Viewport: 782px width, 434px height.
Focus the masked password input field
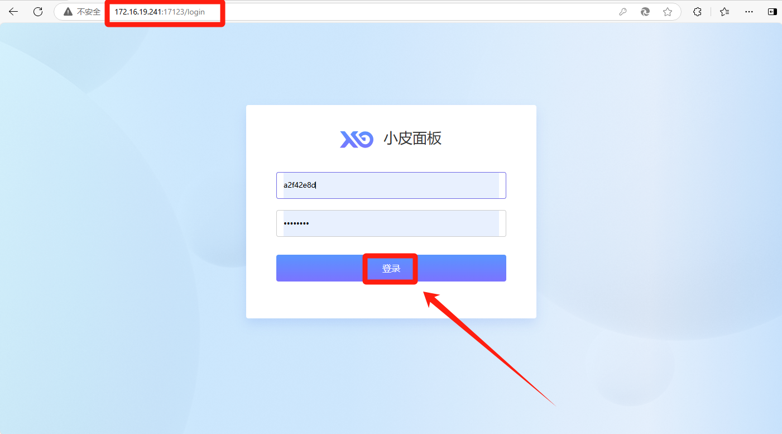pos(391,223)
